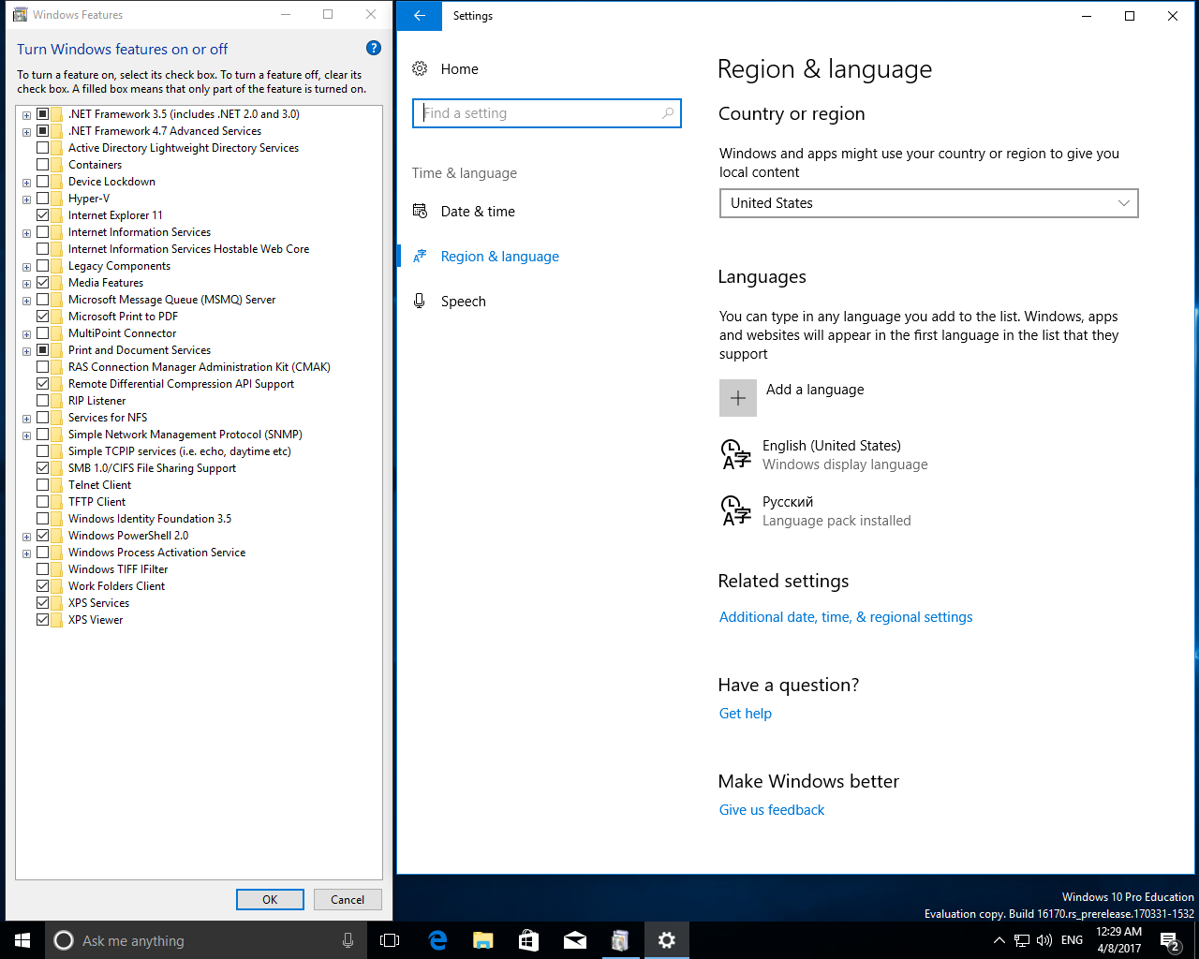This screenshot has width=1199, height=959.
Task: Click the Русский language icon
Action: click(736, 510)
